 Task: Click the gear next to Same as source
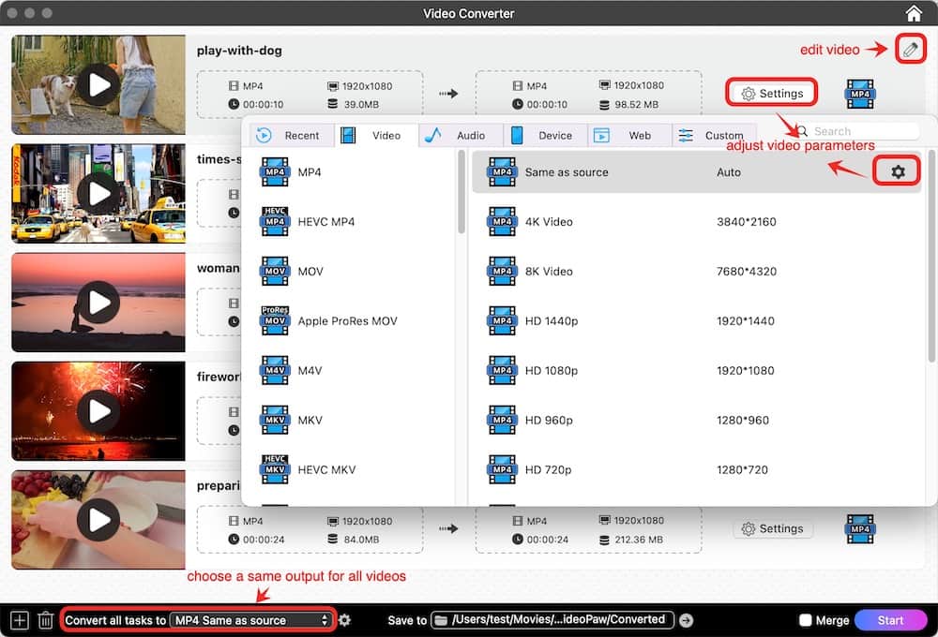(x=898, y=171)
